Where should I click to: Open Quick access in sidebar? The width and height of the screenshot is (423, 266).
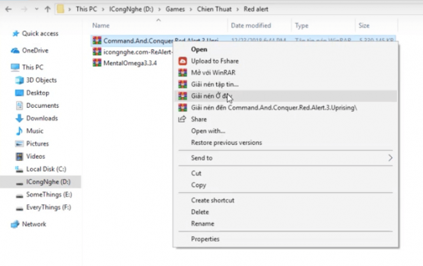click(40, 33)
